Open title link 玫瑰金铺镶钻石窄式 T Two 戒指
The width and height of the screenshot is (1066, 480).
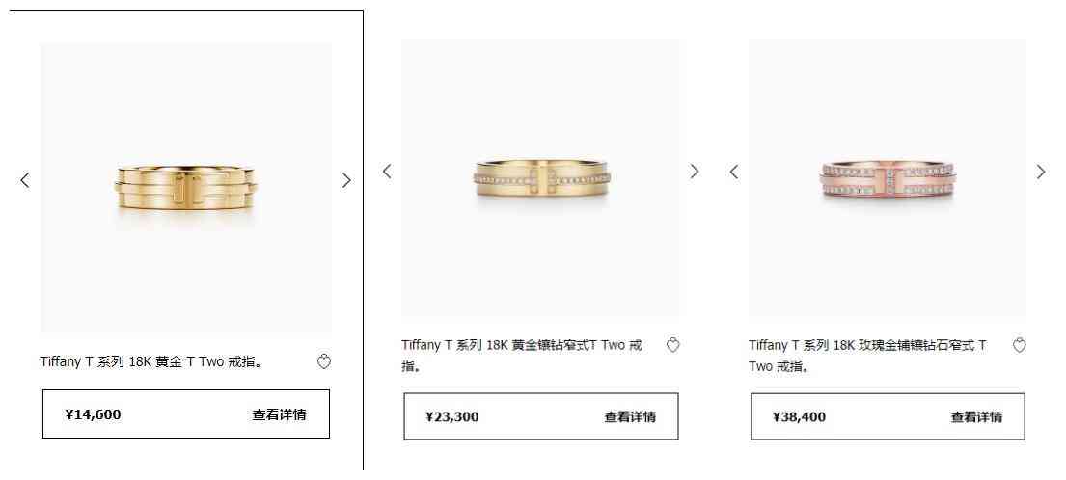click(867, 356)
